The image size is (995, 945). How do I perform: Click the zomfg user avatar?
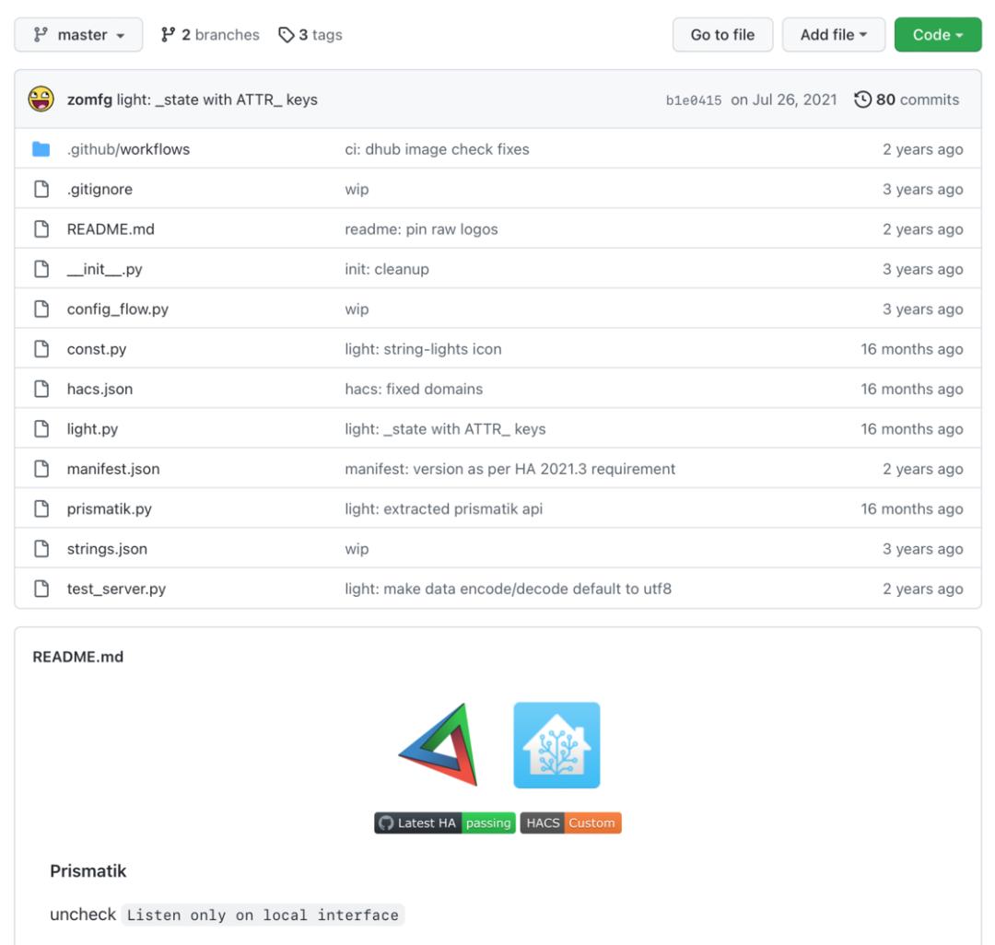tap(41, 99)
